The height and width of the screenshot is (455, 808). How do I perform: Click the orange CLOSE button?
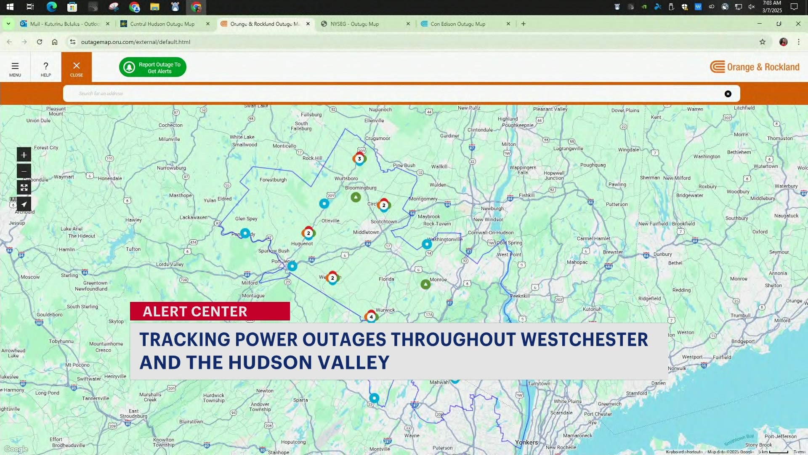coord(77,67)
